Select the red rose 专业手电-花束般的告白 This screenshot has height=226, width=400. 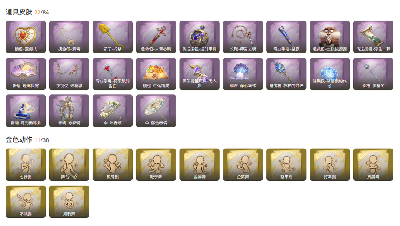(113, 74)
